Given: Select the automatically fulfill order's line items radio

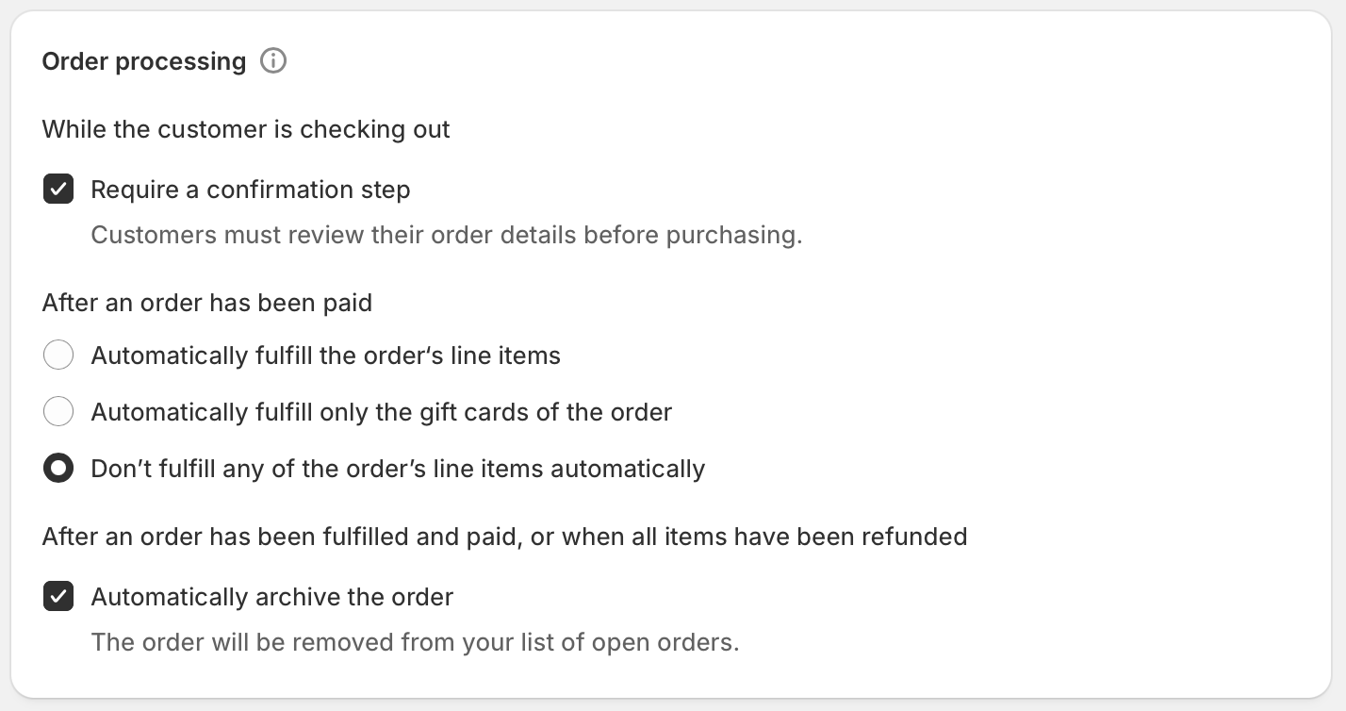Looking at the screenshot, I should click(x=58, y=355).
